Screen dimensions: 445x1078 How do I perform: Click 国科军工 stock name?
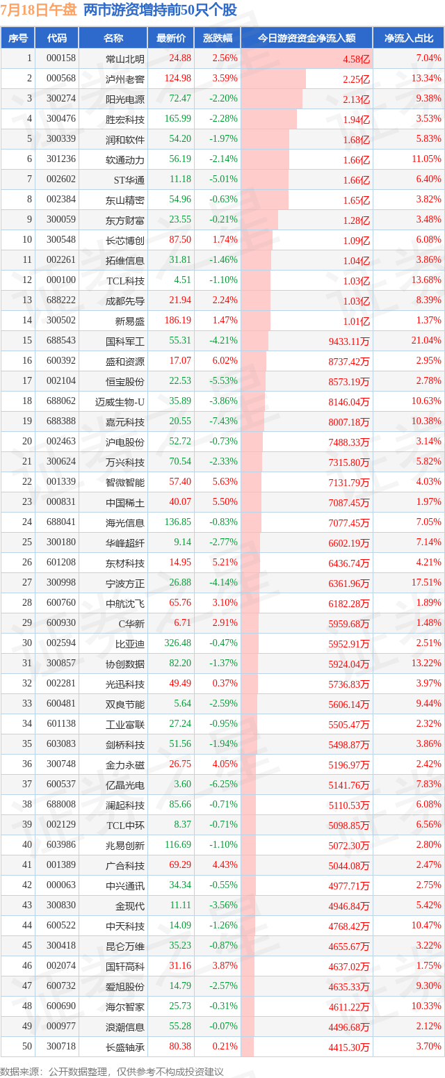pyautogui.click(x=125, y=341)
